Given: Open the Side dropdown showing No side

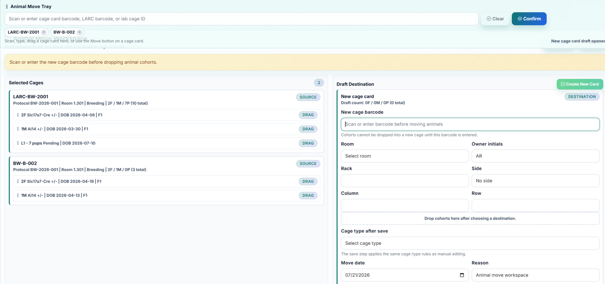Looking at the screenshot, I should (x=536, y=181).
